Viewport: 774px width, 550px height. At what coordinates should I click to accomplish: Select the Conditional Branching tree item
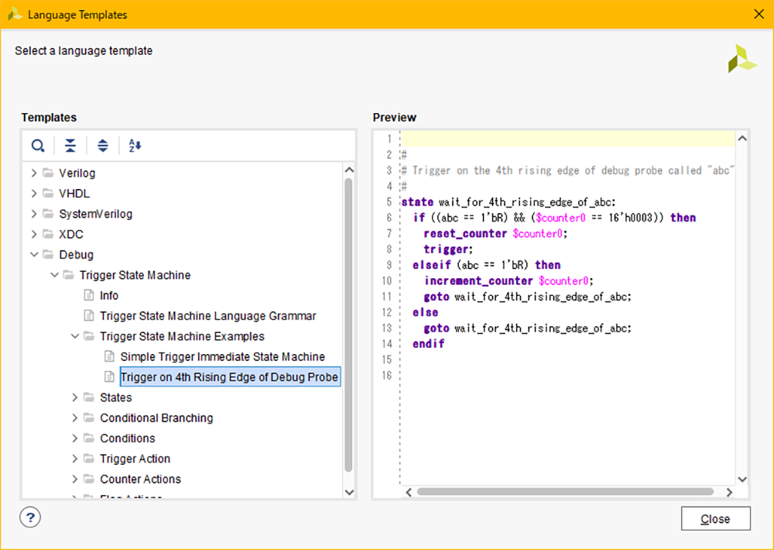pyautogui.click(x=156, y=418)
